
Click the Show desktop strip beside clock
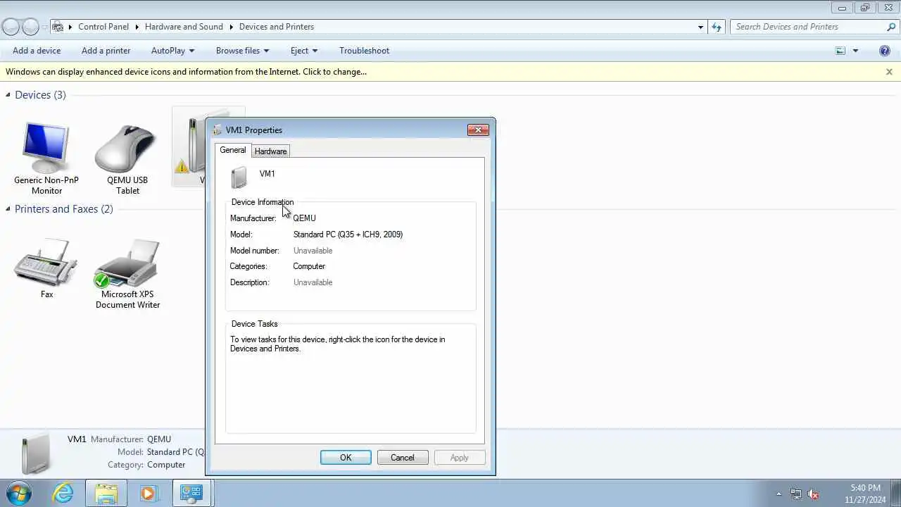pyautogui.click(x=897, y=493)
